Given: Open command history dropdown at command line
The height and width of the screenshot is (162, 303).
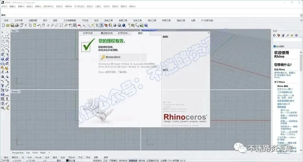Looking at the screenshot, I should coord(301,15).
